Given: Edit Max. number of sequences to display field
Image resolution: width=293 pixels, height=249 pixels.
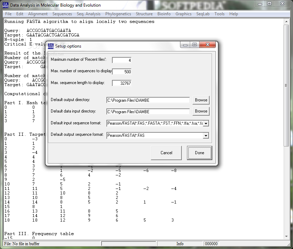Looking at the screenshot, I should point(122,72).
